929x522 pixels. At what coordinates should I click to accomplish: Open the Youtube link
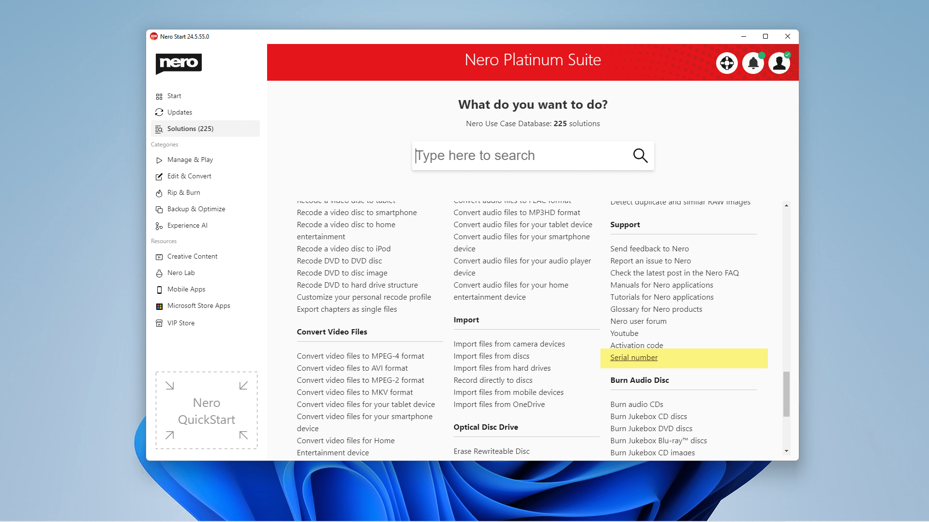(x=624, y=333)
